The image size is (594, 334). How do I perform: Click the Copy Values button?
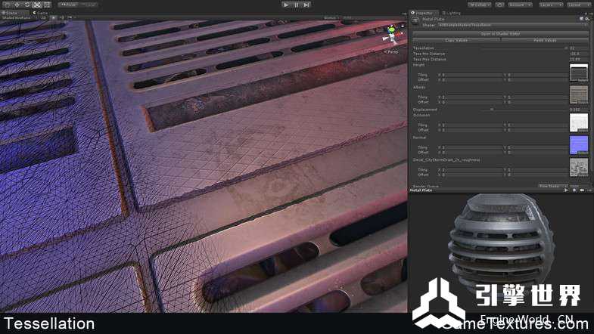point(456,40)
